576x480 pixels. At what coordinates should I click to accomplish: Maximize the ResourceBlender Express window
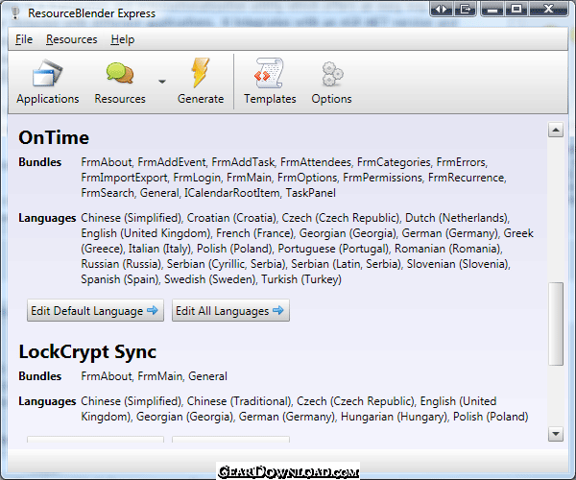click(516, 9)
